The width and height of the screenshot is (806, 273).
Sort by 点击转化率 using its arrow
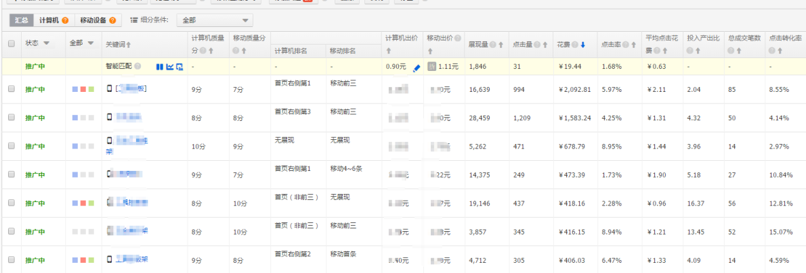pyautogui.click(x=780, y=51)
